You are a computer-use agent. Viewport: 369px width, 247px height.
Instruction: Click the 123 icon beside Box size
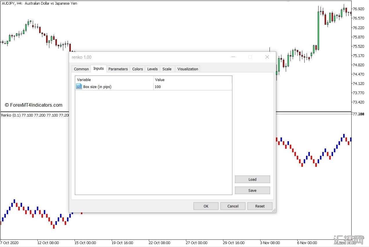[79, 87]
